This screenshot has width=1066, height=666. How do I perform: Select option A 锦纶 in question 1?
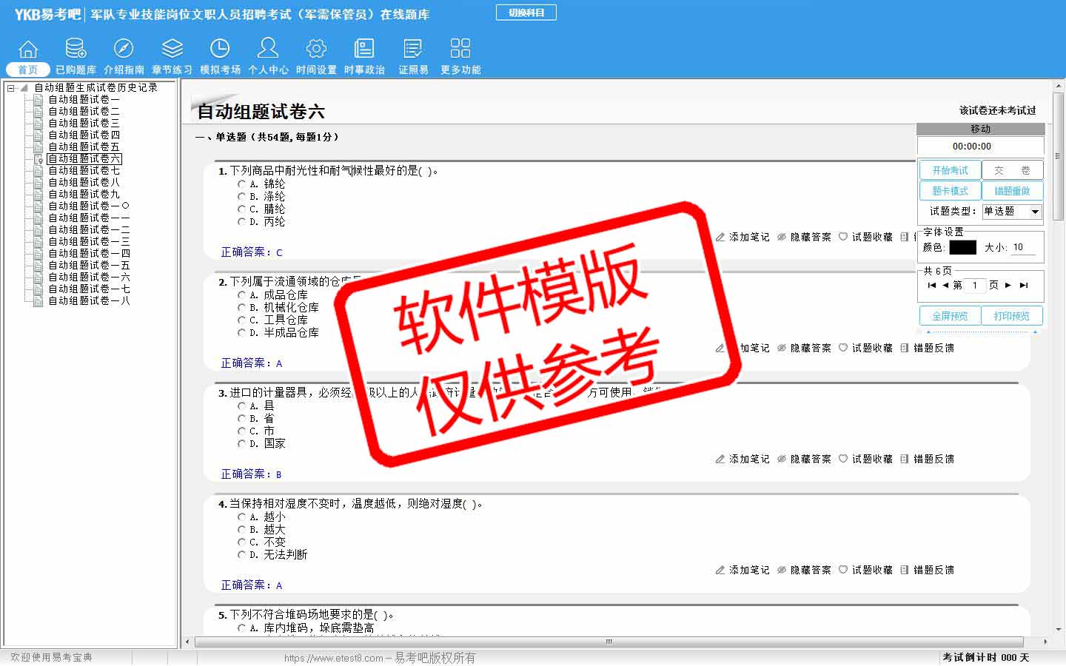pyautogui.click(x=241, y=184)
